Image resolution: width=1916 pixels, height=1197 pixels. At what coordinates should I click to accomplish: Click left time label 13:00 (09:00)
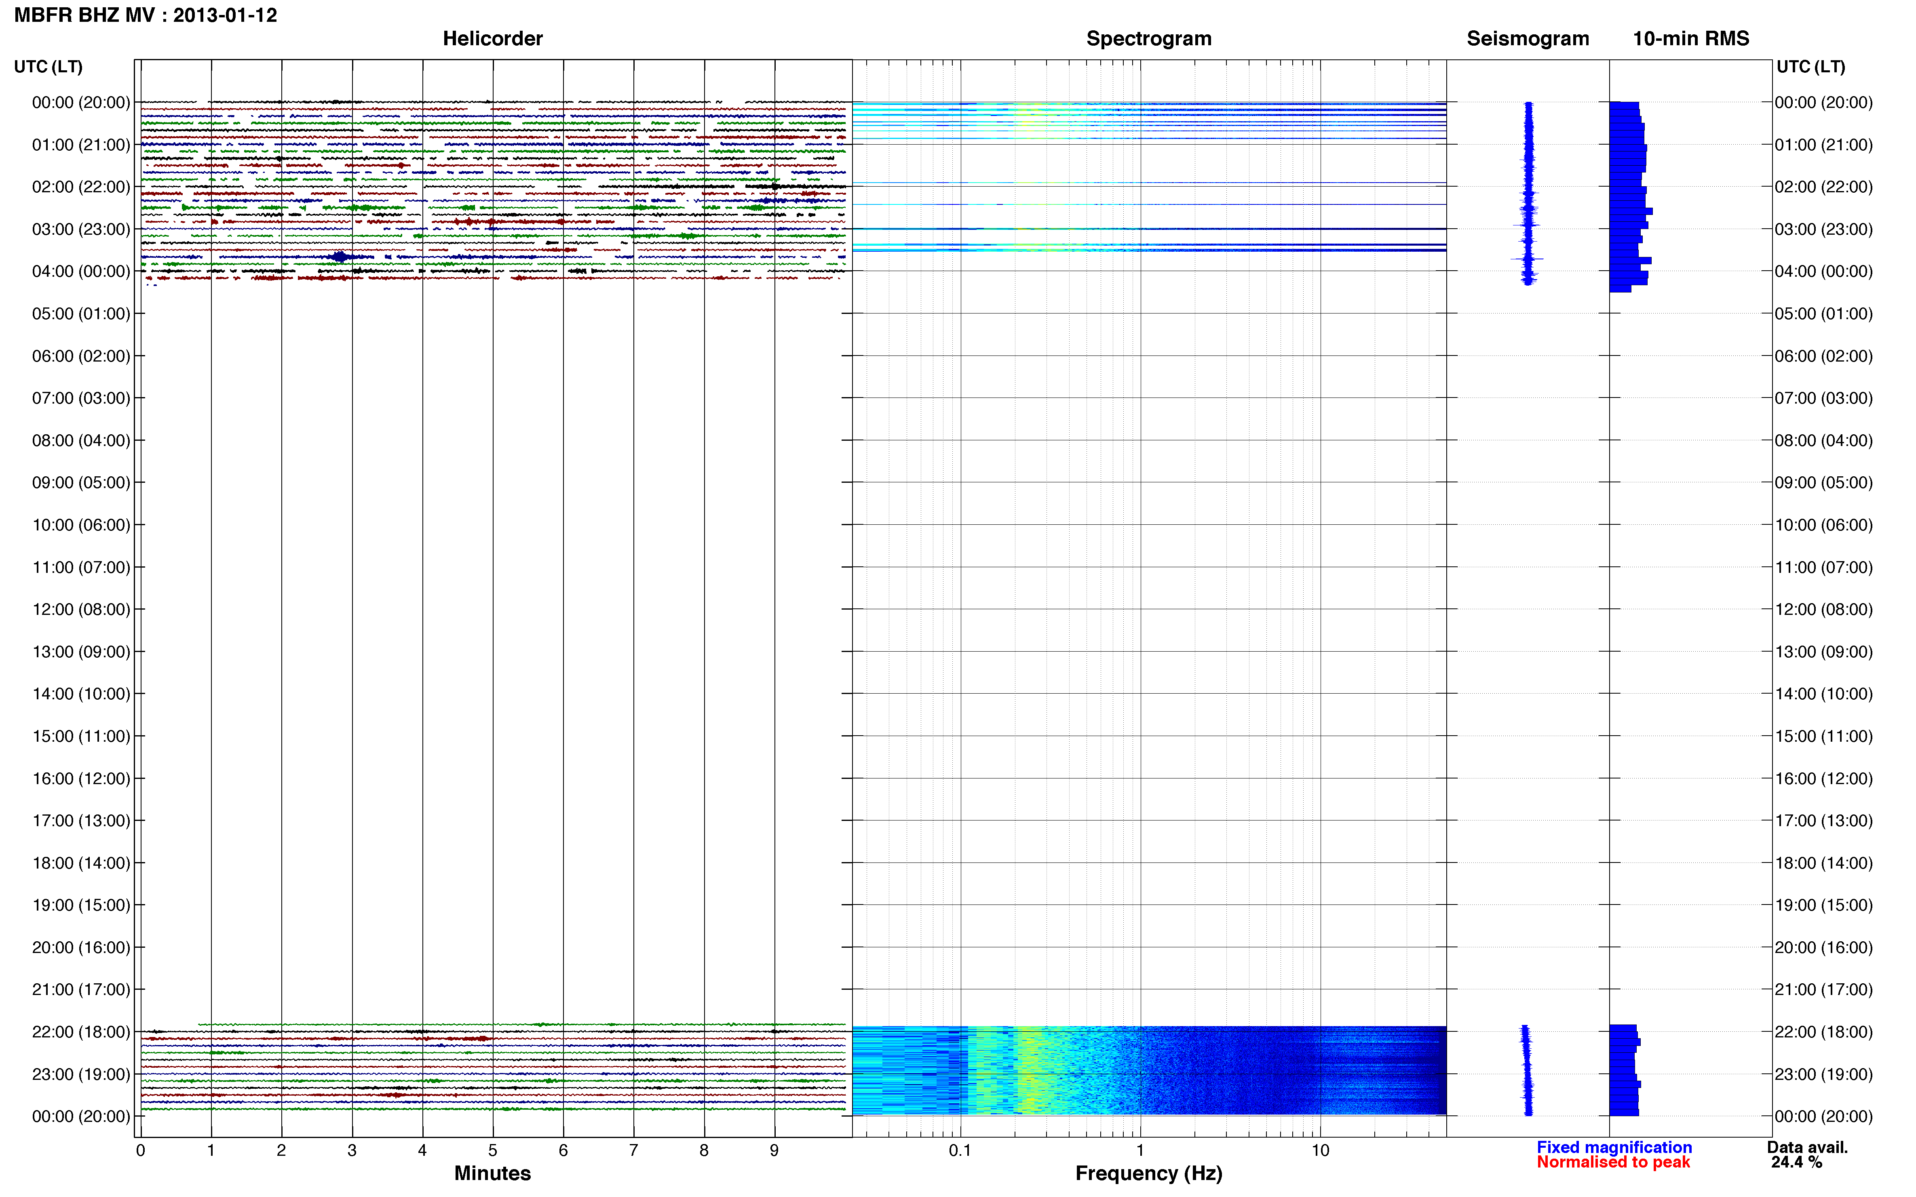[81, 652]
